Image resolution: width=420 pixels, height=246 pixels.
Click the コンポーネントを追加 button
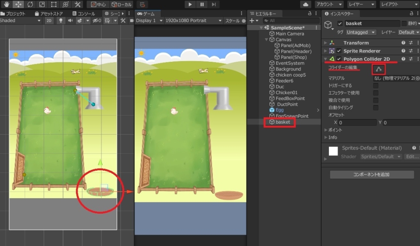tap(372, 174)
